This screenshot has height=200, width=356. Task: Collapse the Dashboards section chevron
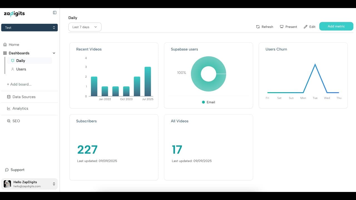54,53
